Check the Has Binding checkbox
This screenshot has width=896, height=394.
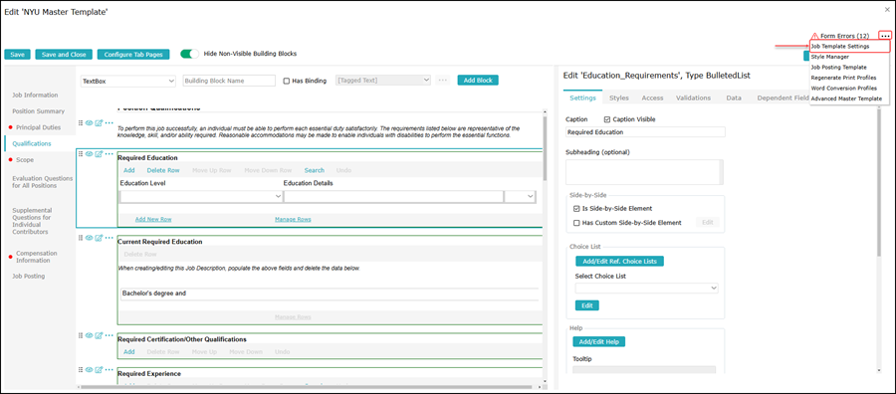pos(287,81)
